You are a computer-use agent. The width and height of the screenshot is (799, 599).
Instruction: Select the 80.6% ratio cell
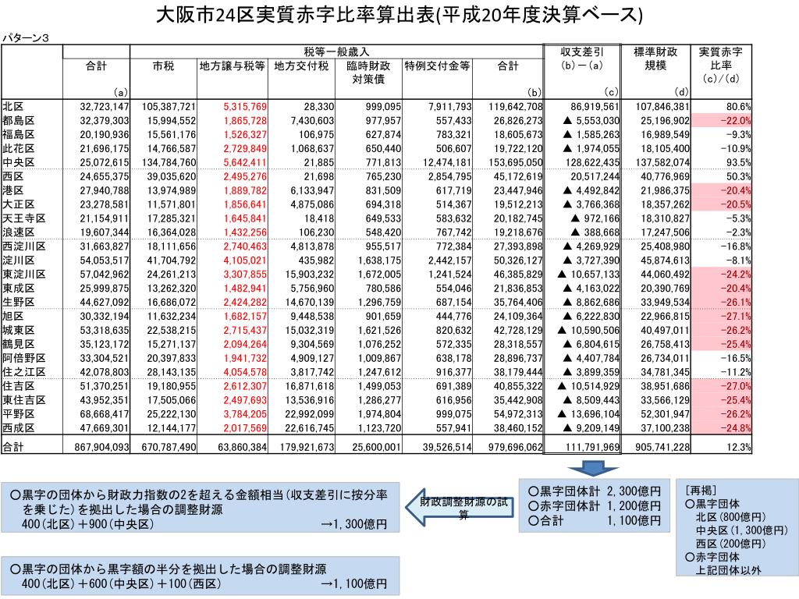[x=738, y=106]
